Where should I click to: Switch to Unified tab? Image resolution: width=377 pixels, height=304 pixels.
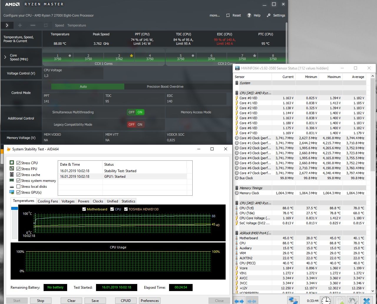113,201
